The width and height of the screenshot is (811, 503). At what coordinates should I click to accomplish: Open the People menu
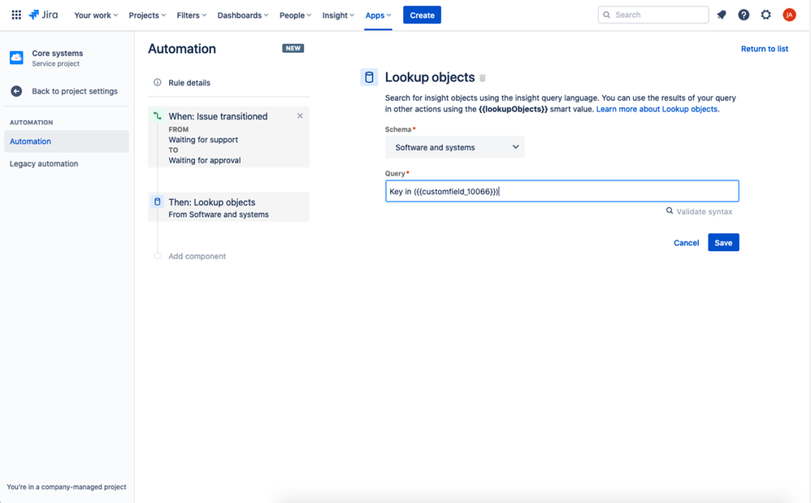(x=295, y=15)
